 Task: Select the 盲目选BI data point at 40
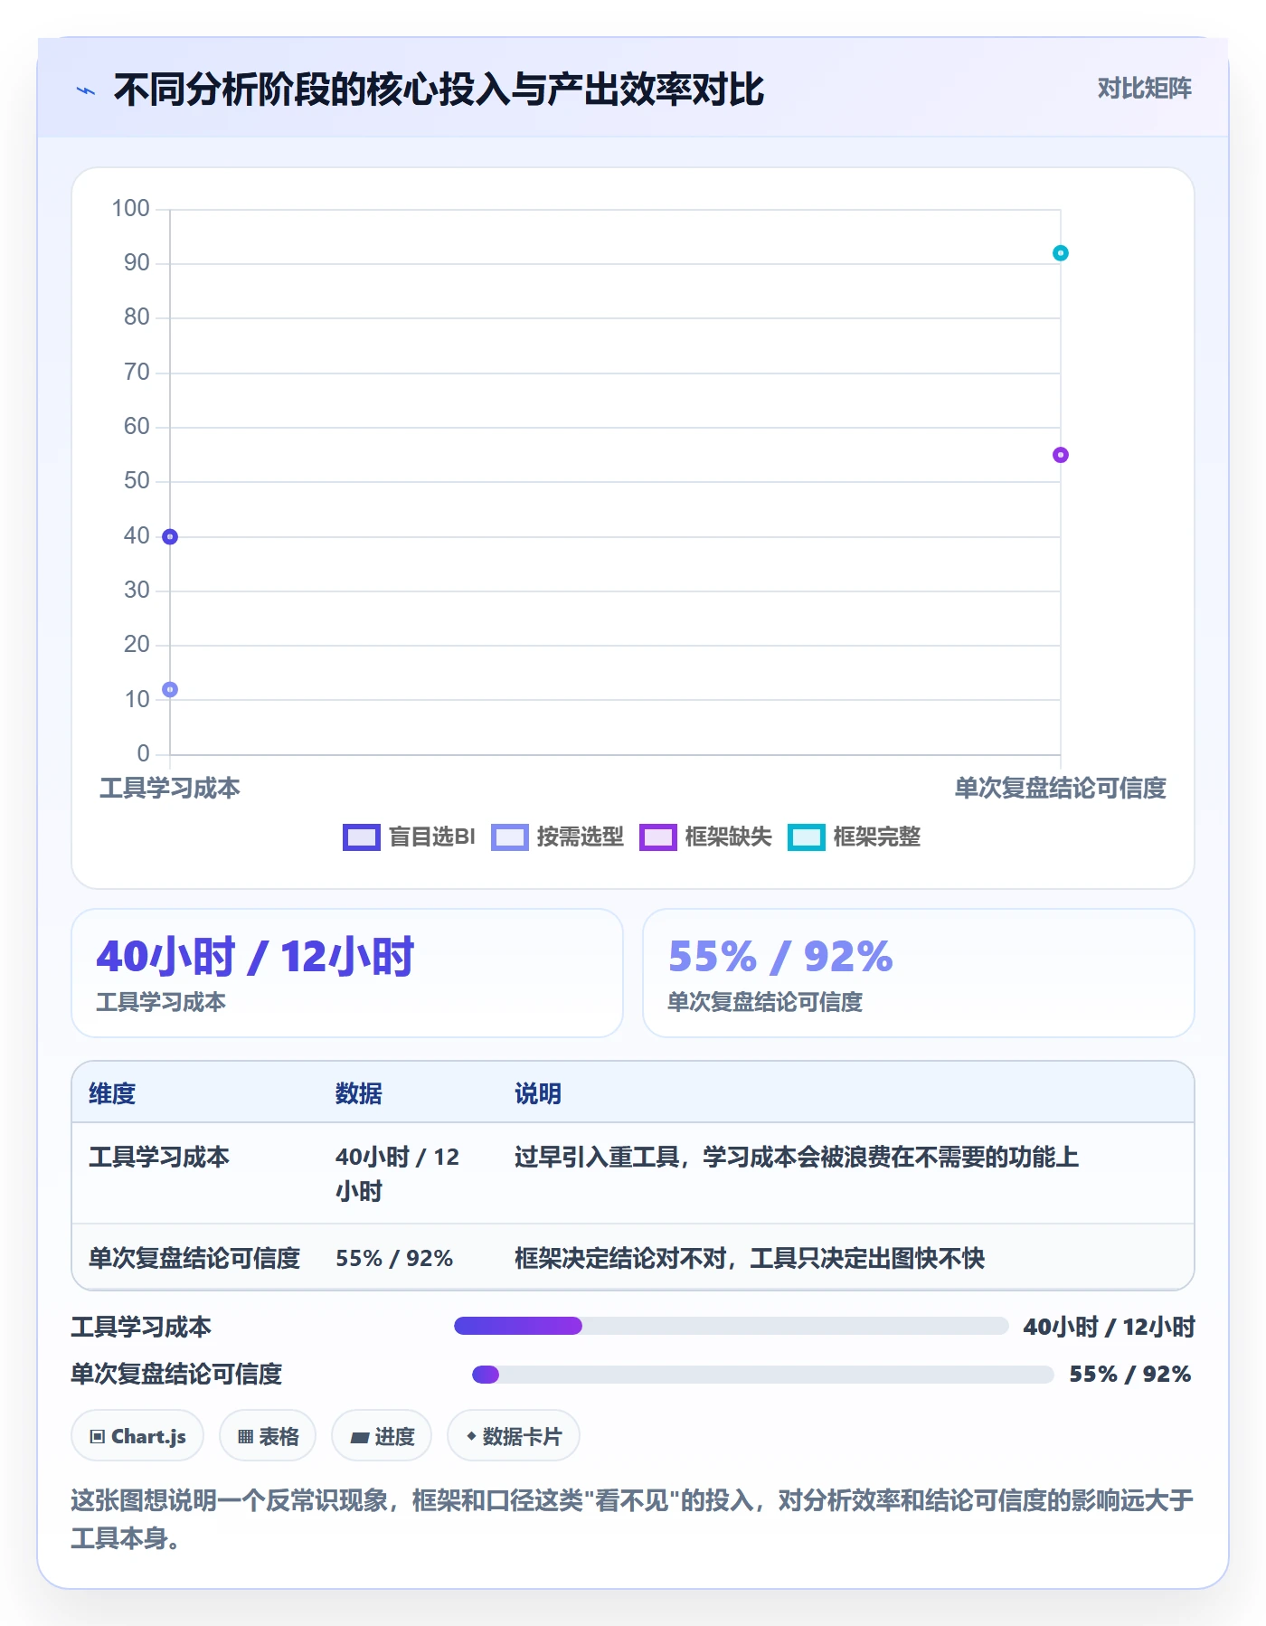pos(170,537)
